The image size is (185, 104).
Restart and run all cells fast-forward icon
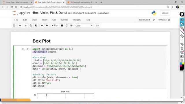coord(71,26)
